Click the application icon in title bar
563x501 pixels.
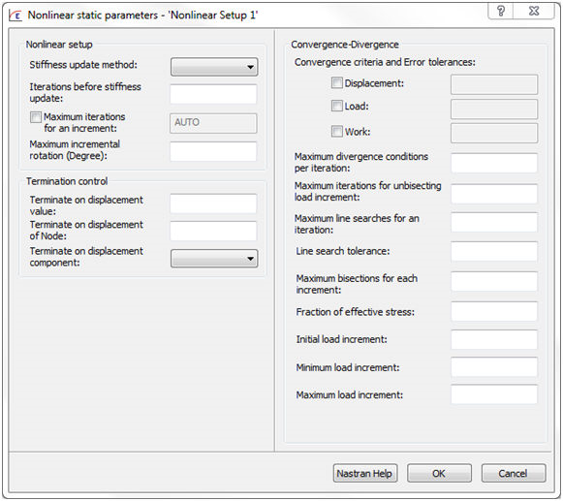[x=16, y=16]
